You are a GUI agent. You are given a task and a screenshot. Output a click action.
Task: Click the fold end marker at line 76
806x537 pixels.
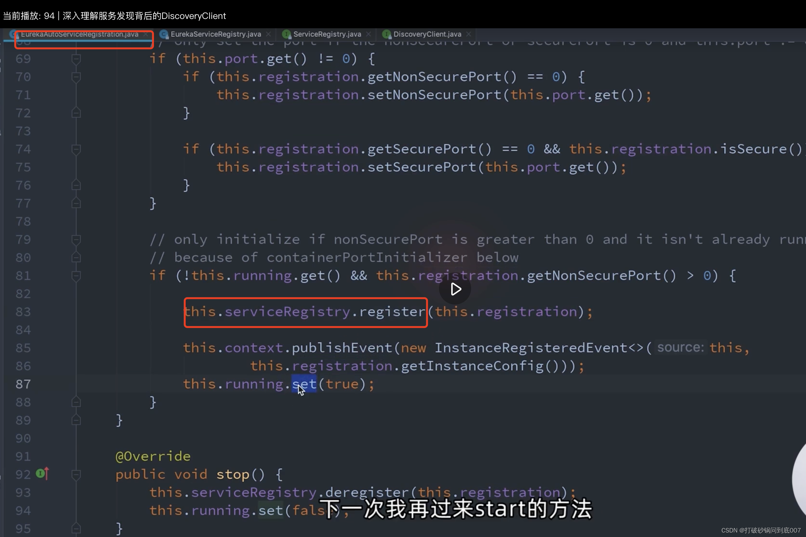pyautogui.click(x=76, y=185)
